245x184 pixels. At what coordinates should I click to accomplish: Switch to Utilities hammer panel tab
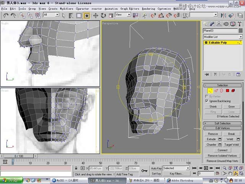(240, 24)
